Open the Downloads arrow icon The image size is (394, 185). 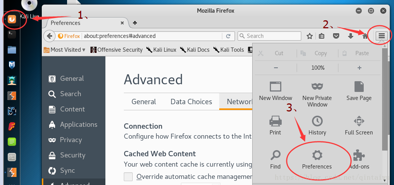(351, 36)
